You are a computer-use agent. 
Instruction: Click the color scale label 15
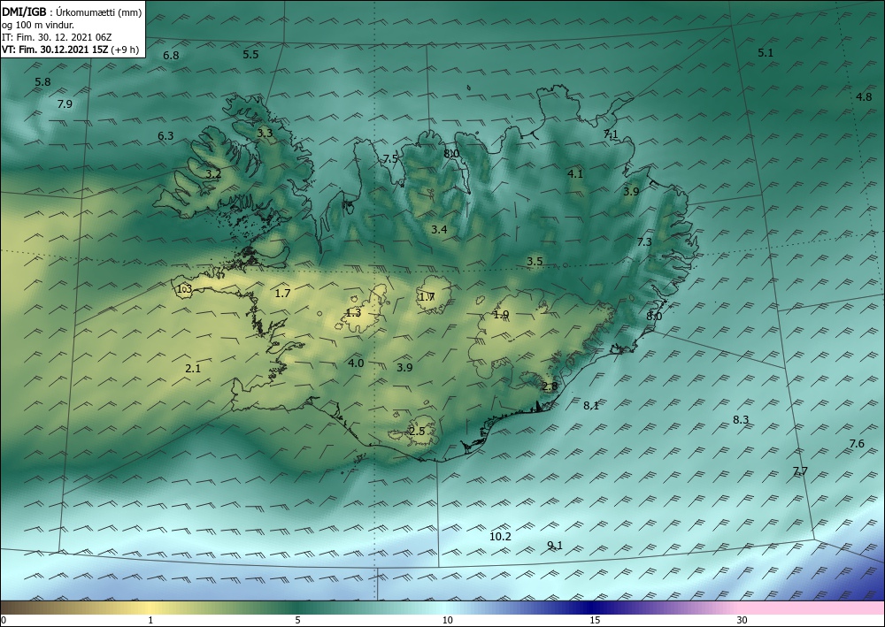595,621
